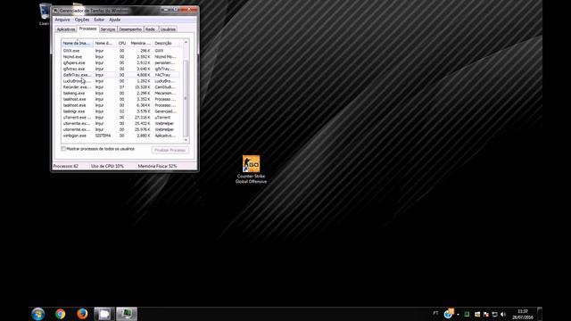The image size is (571, 321).
Task: Sort by user name column header
Action: click(x=104, y=43)
